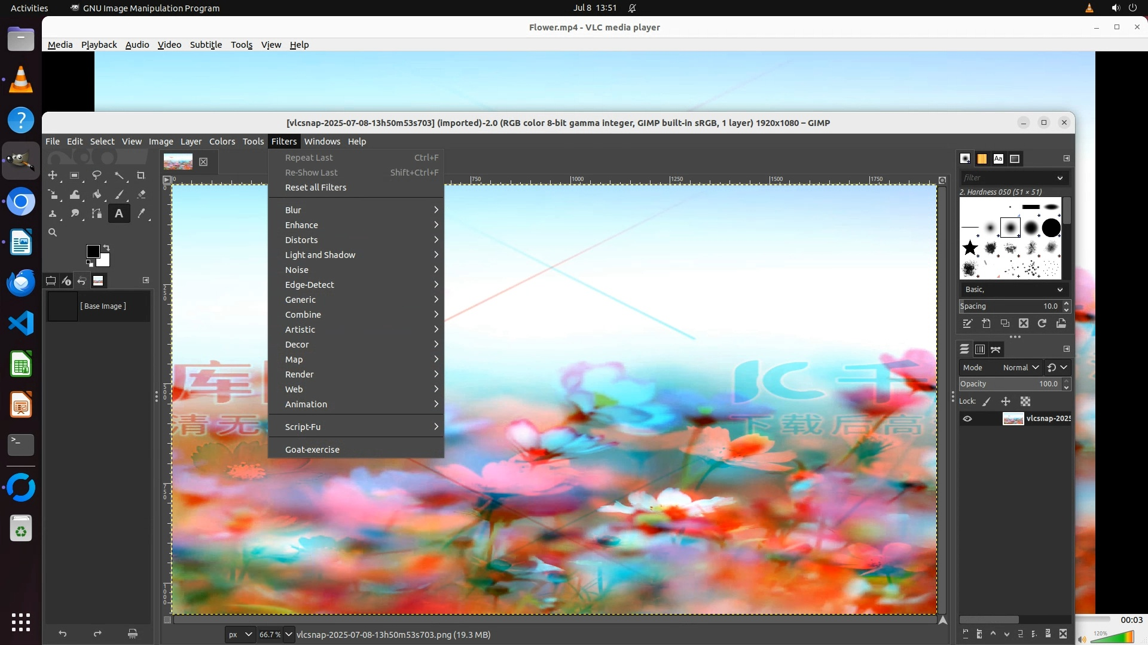Click Reset all Filters entry
The width and height of the screenshot is (1148, 645).
[316, 188]
